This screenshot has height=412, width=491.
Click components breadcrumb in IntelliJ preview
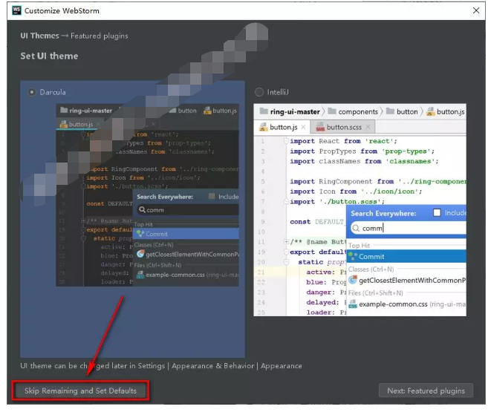(357, 111)
